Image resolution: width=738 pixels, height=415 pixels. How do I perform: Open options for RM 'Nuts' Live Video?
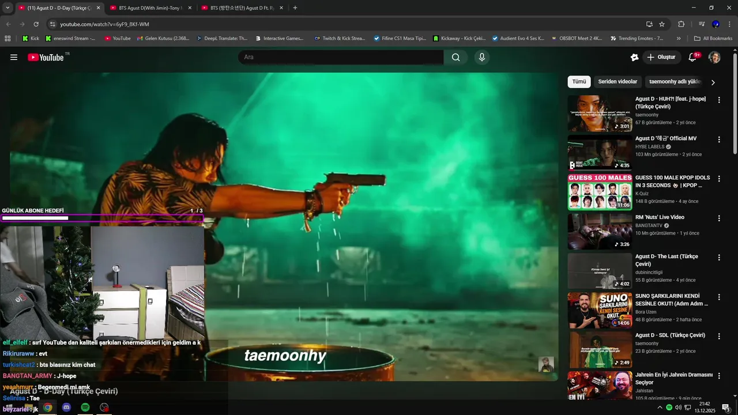click(x=719, y=218)
